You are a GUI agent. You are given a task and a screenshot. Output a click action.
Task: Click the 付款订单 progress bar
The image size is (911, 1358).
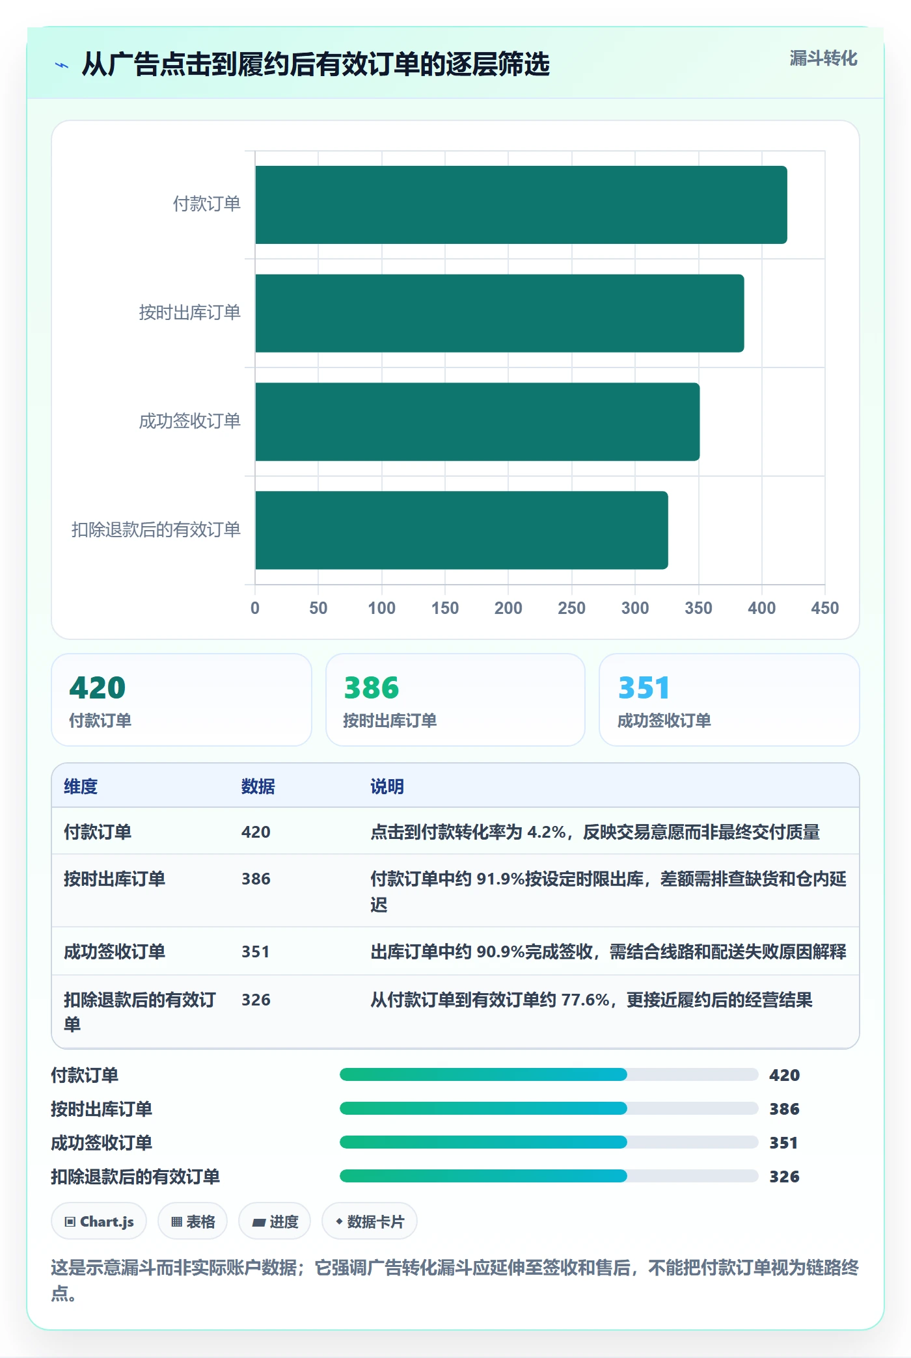tap(549, 1074)
